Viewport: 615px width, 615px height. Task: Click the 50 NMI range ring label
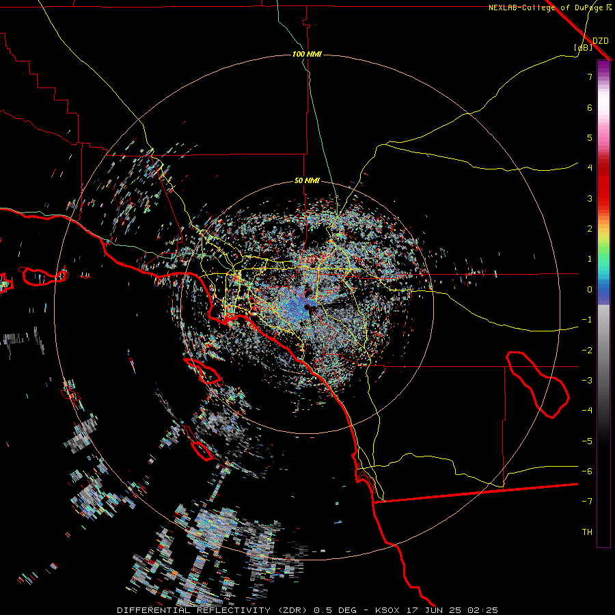pos(307,180)
